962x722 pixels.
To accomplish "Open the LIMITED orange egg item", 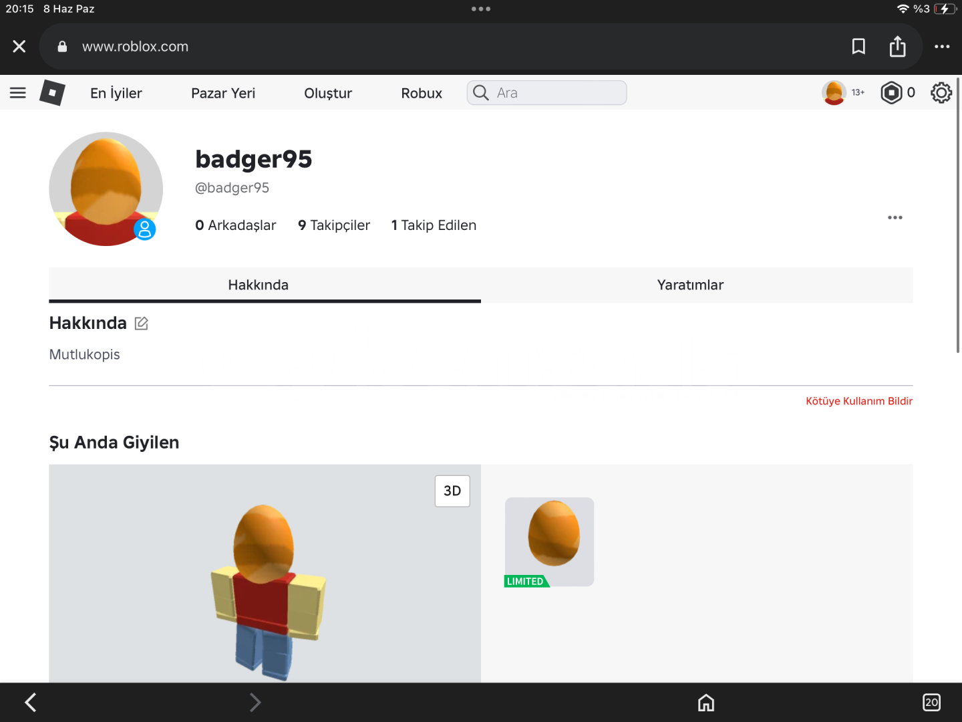I will click(549, 542).
